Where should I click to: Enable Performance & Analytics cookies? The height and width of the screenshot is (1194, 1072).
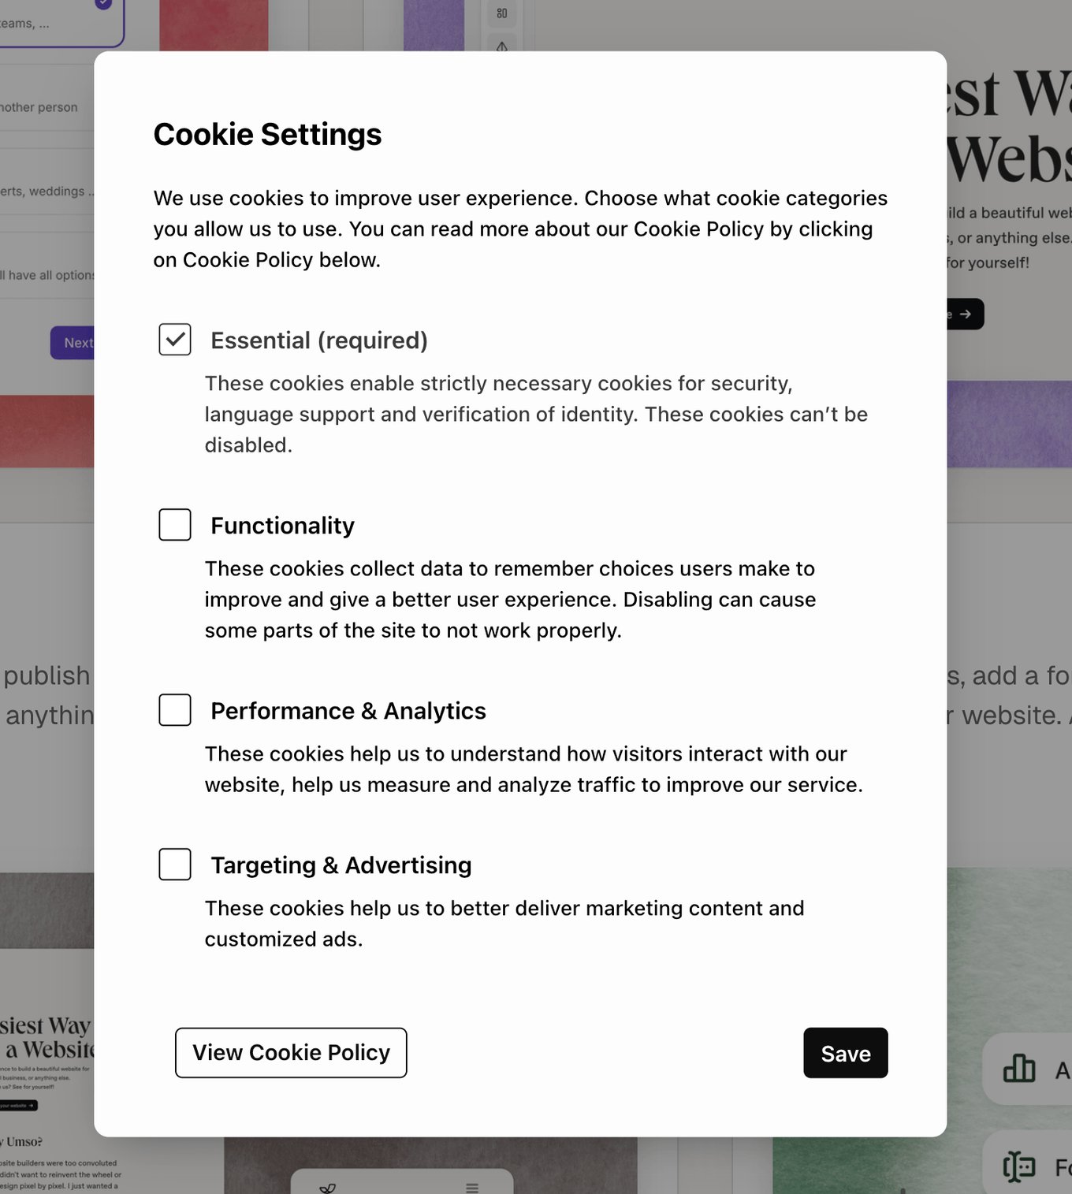[175, 709]
